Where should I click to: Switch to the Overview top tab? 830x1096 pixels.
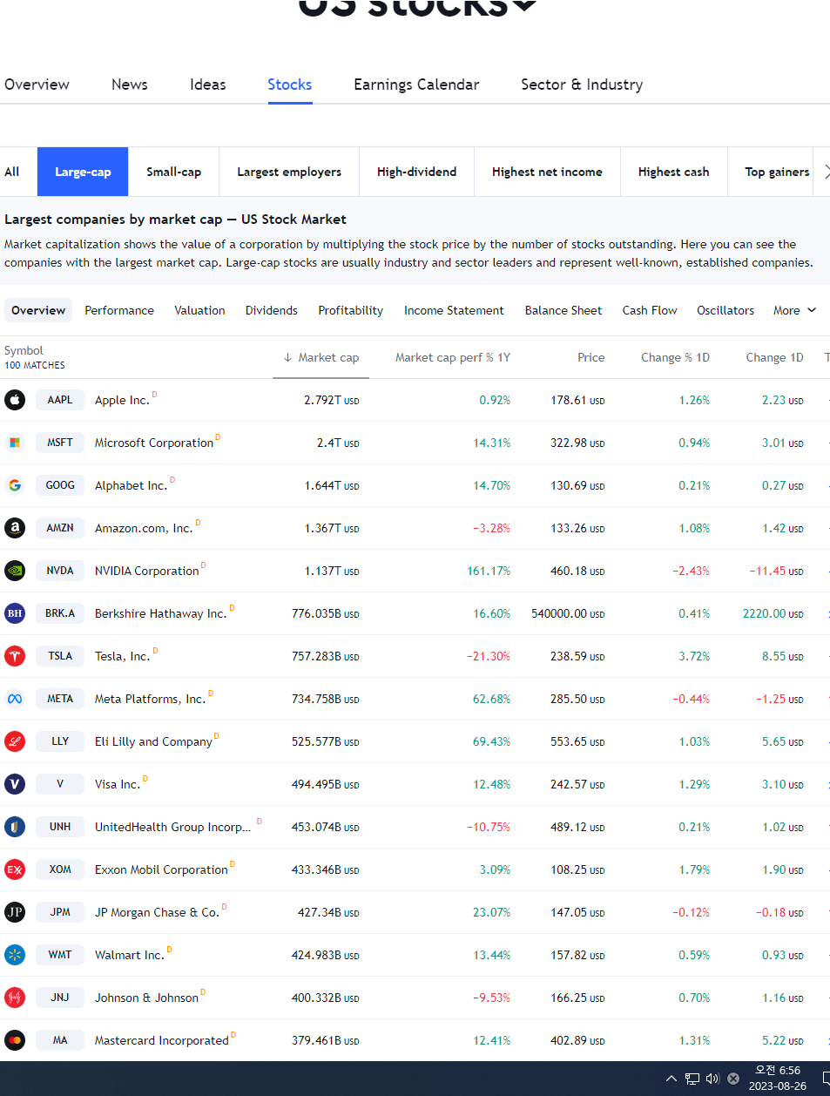click(37, 85)
